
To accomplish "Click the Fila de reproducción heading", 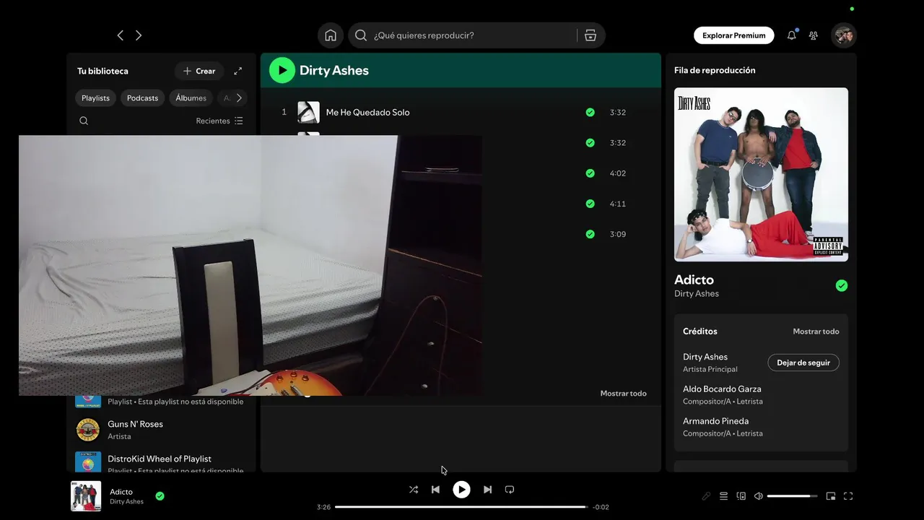I will (715, 70).
